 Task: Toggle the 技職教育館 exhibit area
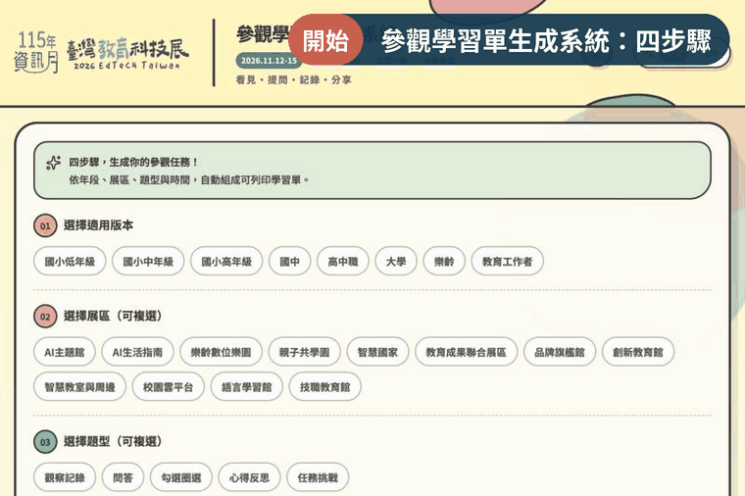tap(325, 387)
